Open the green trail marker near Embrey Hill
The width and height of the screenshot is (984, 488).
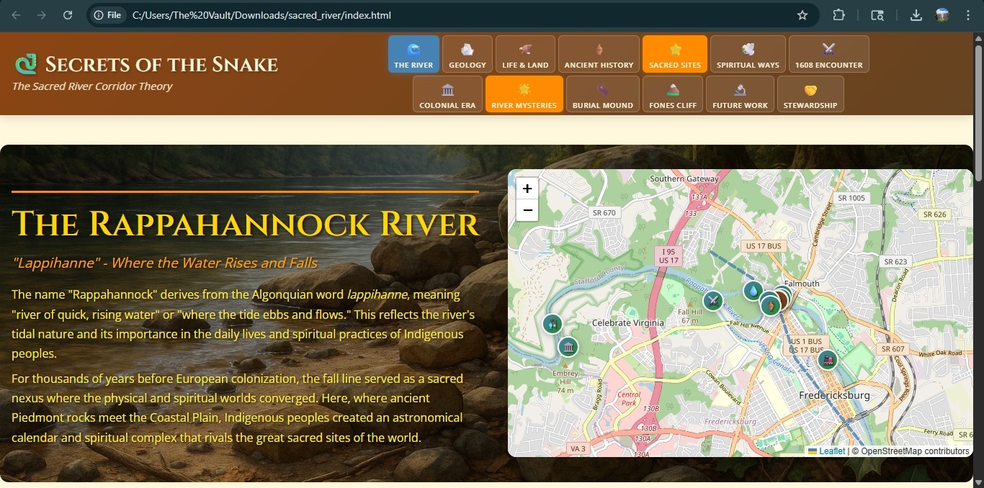(x=553, y=324)
